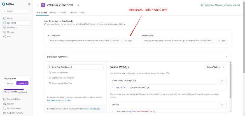Click the QuickNode logo
This screenshot has width=245, height=116.
click(8, 4)
